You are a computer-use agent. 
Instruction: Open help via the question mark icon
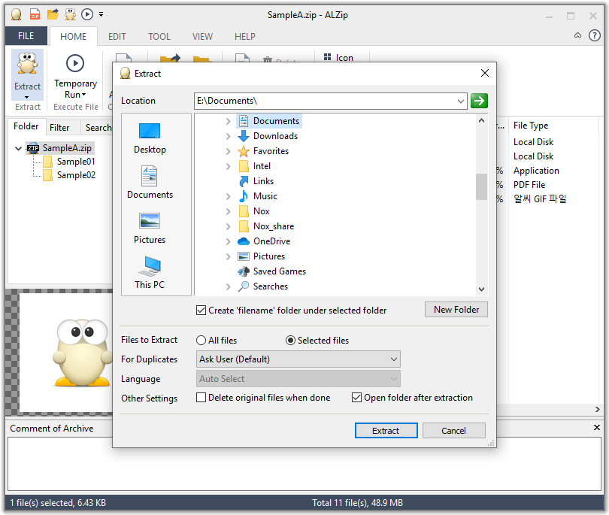click(594, 35)
